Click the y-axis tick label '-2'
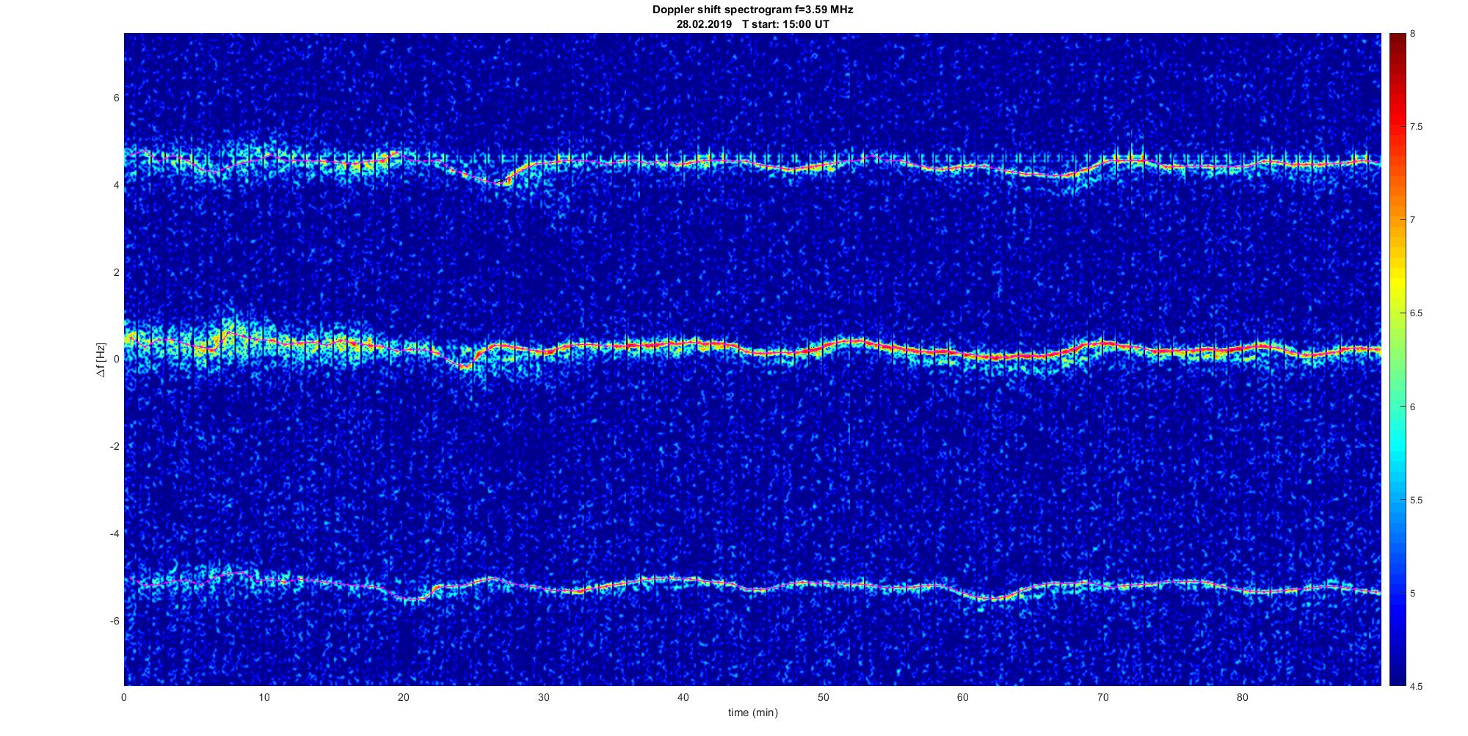This screenshot has width=1468, height=736. coord(115,447)
